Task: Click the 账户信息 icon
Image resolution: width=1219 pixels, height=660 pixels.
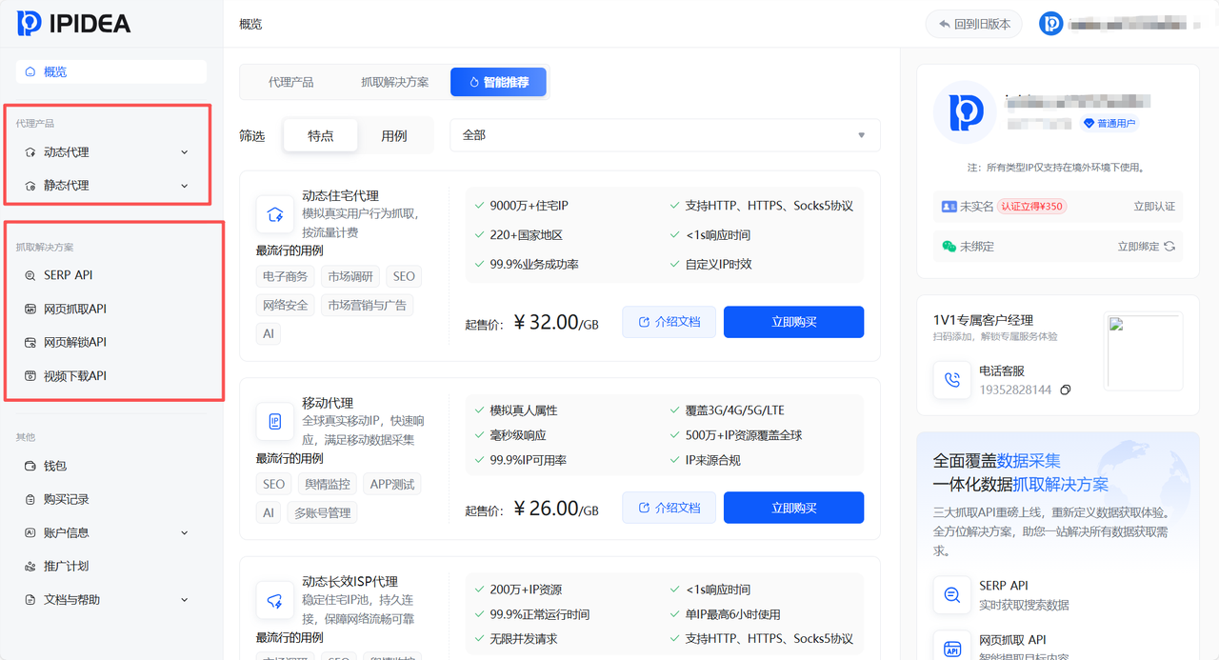Action: pos(30,532)
